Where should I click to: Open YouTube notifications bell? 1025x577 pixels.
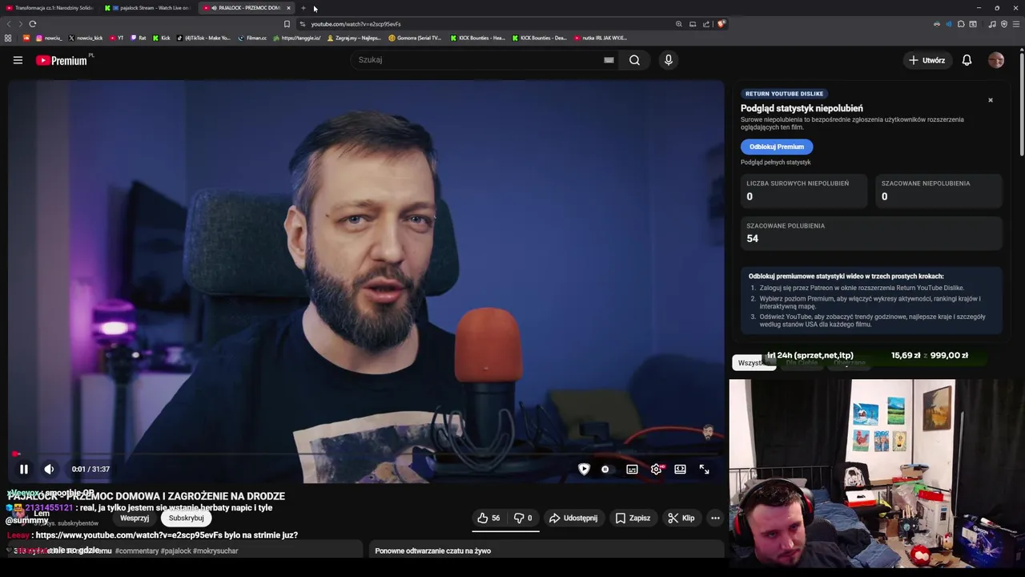coord(967,60)
